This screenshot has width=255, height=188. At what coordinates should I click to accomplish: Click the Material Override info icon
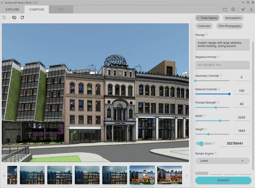click(219, 89)
